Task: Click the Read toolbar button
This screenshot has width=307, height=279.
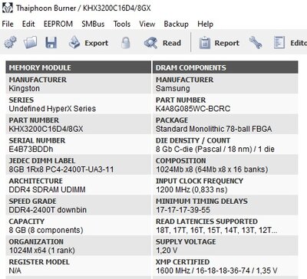Action: pyautogui.click(x=163, y=43)
